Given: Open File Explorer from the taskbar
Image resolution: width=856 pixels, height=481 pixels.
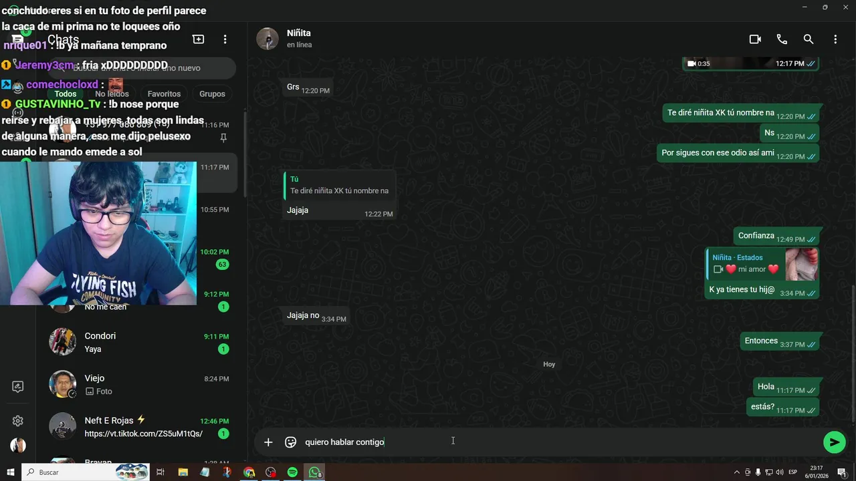Looking at the screenshot, I should [183, 472].
